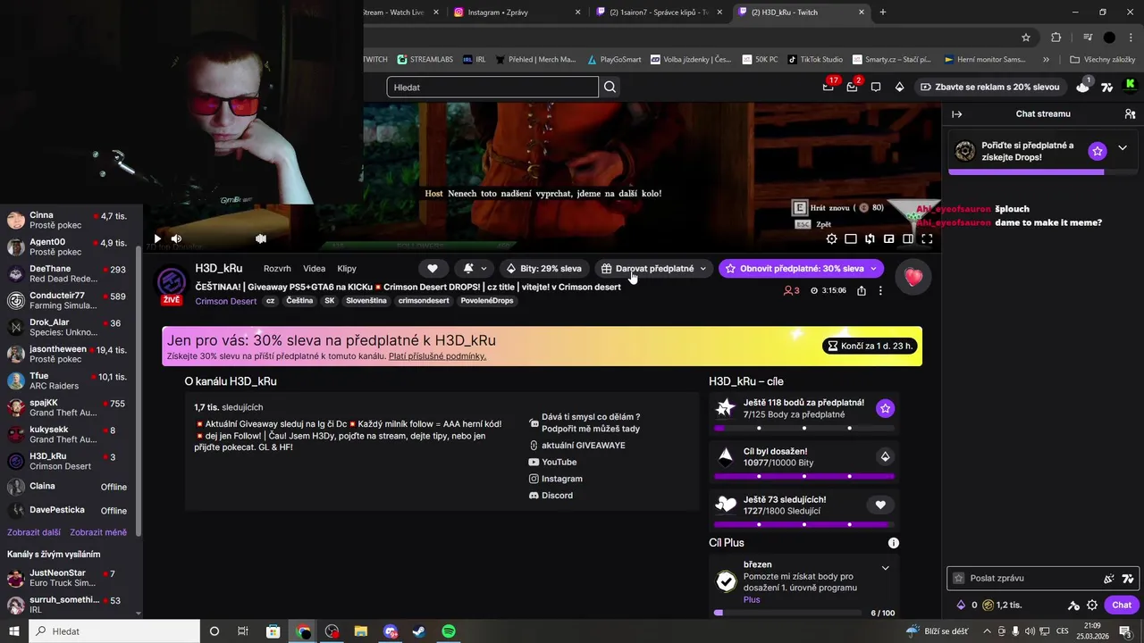
Task: Open Bits purchase icon in top bar
Action: pos(899,87)
